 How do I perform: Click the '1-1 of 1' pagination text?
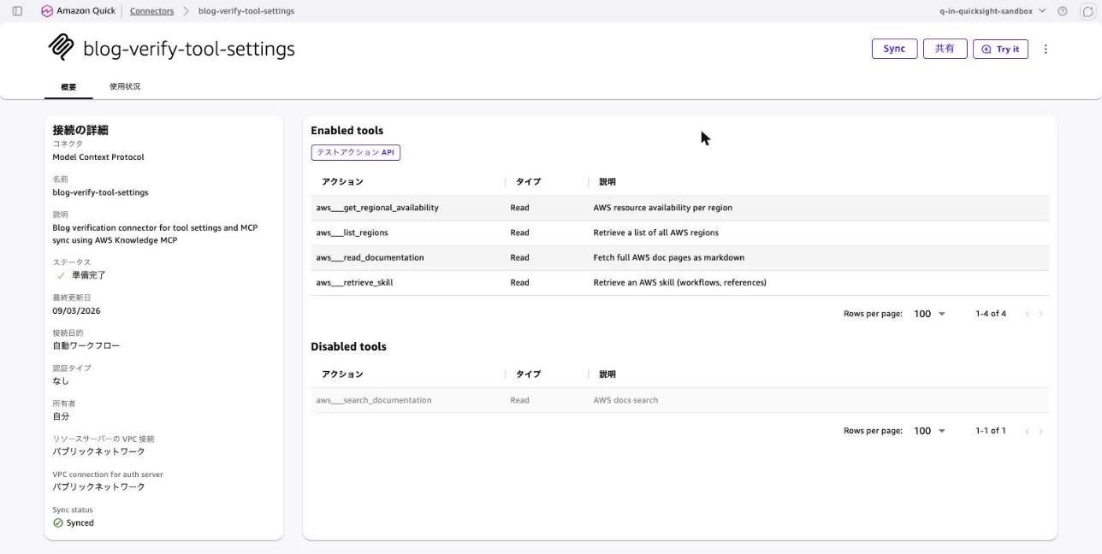click(x=991, y=431)
